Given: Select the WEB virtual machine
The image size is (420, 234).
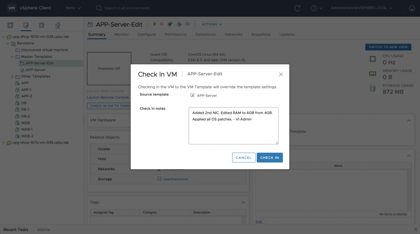Looking at the screenshot, I should [x=25, y=123].
